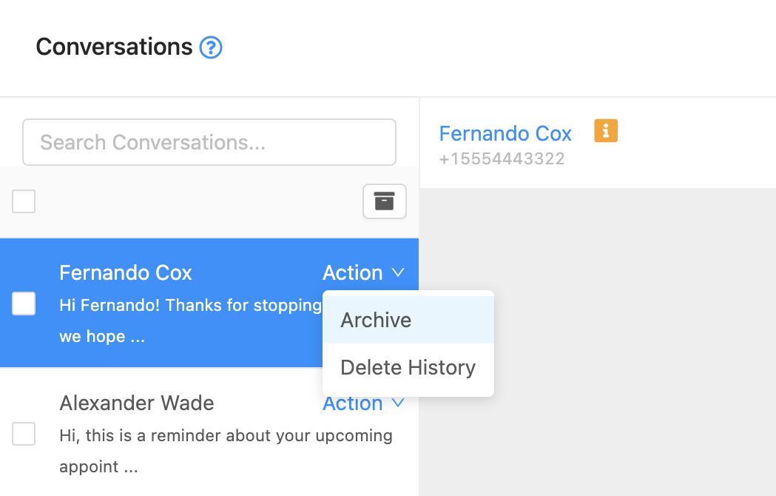776x496 pixels.
Task: Tick the checkbox next to Fernando Cox
Action: pos(23,303)
